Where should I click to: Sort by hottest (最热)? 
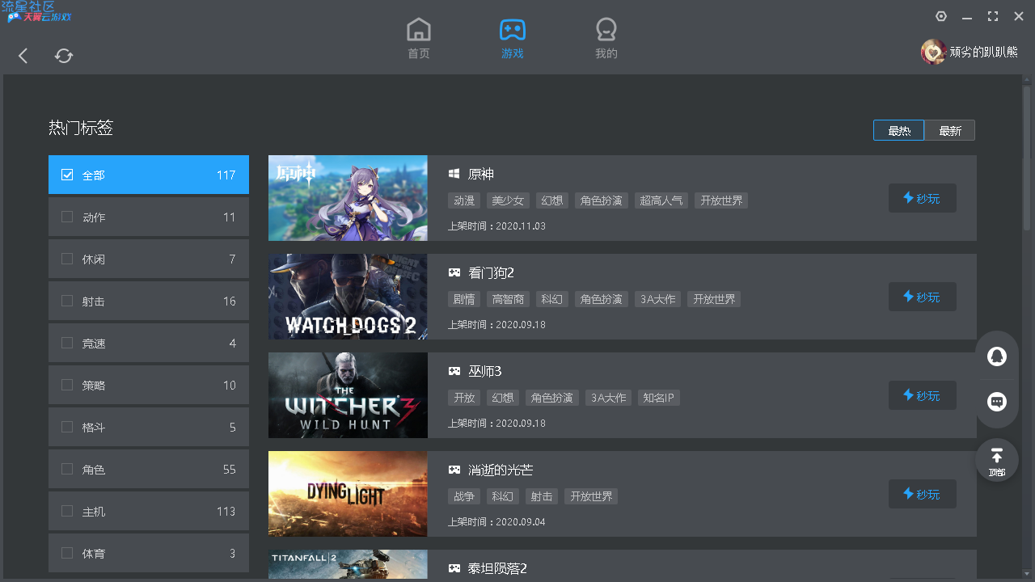tap(898, 130)
